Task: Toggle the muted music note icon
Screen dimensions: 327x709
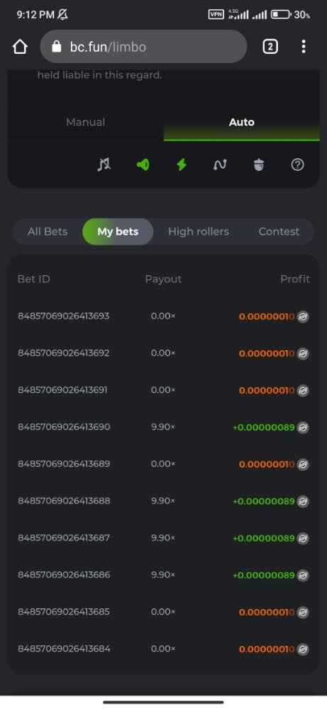Action: pyautogui.click(x=104, y=165)
